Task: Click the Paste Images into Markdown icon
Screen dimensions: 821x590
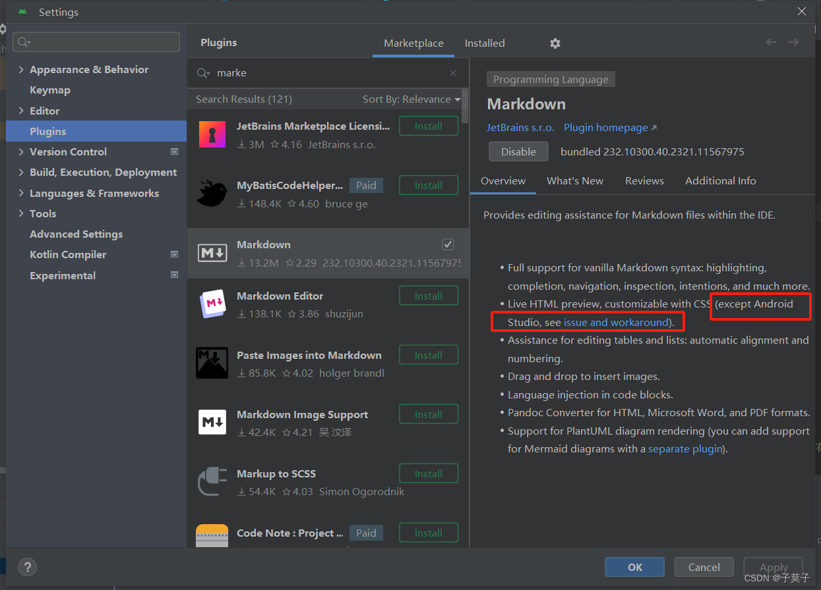Action: click(212, 363)
